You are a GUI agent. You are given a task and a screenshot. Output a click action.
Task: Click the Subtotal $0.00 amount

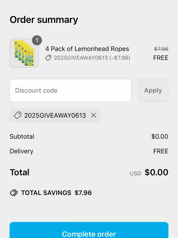point(160,136)
